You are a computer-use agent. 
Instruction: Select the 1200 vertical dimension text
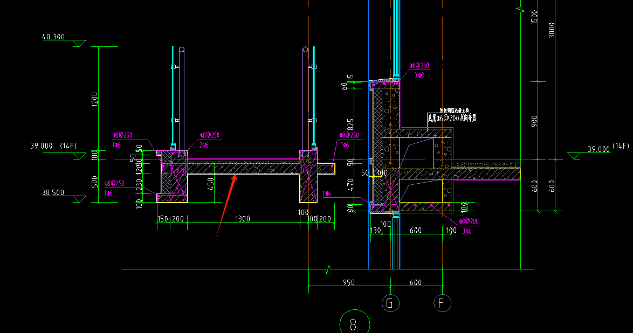(x=94, y=99)
